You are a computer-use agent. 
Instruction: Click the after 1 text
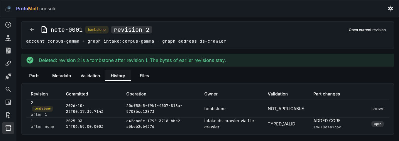point(39,115)
